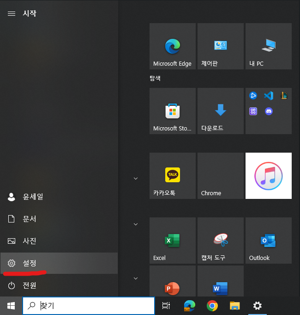Launch the Word tile
Image resolution: width=300 pixels, height=315 pixels.
pos(221,281)
